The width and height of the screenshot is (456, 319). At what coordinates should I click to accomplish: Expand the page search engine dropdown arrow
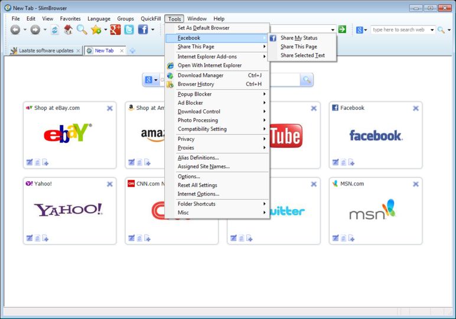click(156, 80)
